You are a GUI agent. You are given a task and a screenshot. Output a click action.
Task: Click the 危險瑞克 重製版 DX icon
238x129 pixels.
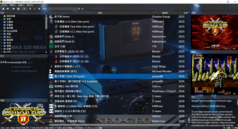51,101
